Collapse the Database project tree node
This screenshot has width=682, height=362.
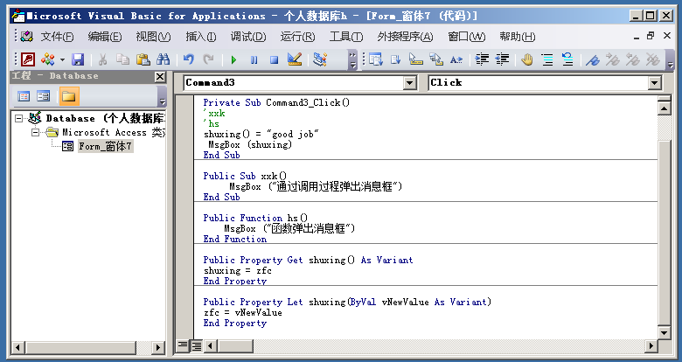pyautogui.click(x=18, y=118)
